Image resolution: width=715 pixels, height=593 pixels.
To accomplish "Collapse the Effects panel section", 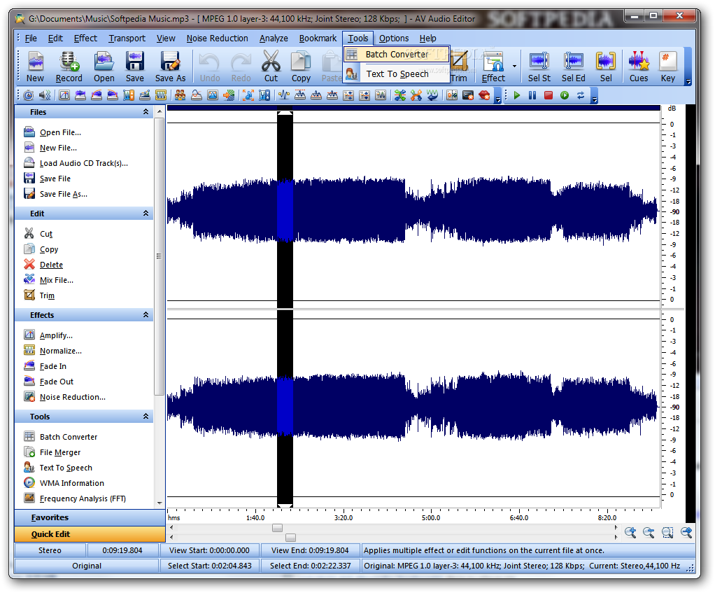I will (146, 315).
